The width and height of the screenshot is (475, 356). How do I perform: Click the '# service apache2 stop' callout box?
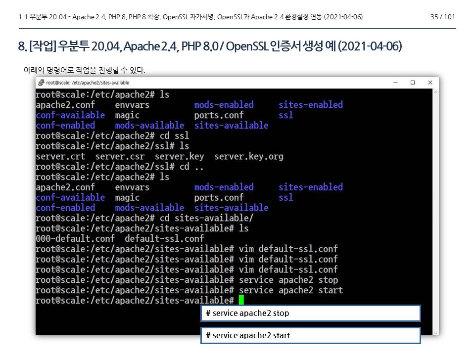311,313
